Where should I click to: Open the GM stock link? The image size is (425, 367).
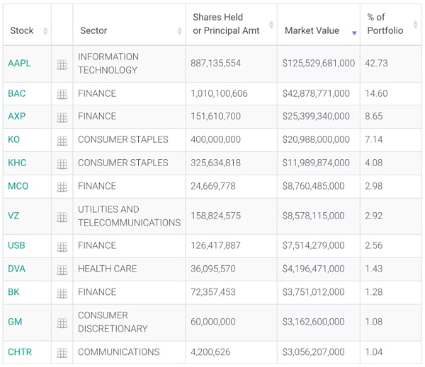[x=15, y=322]
